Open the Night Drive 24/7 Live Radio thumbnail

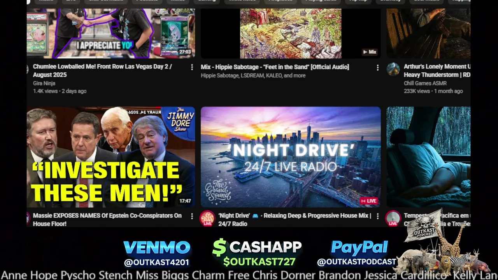point(291,157)
